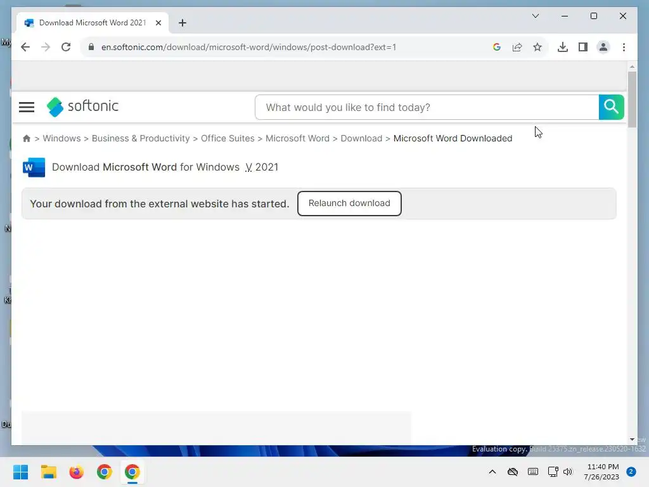Click the Google icon in address bar
This screenshot has width=649, height=487.
(497, 47)
